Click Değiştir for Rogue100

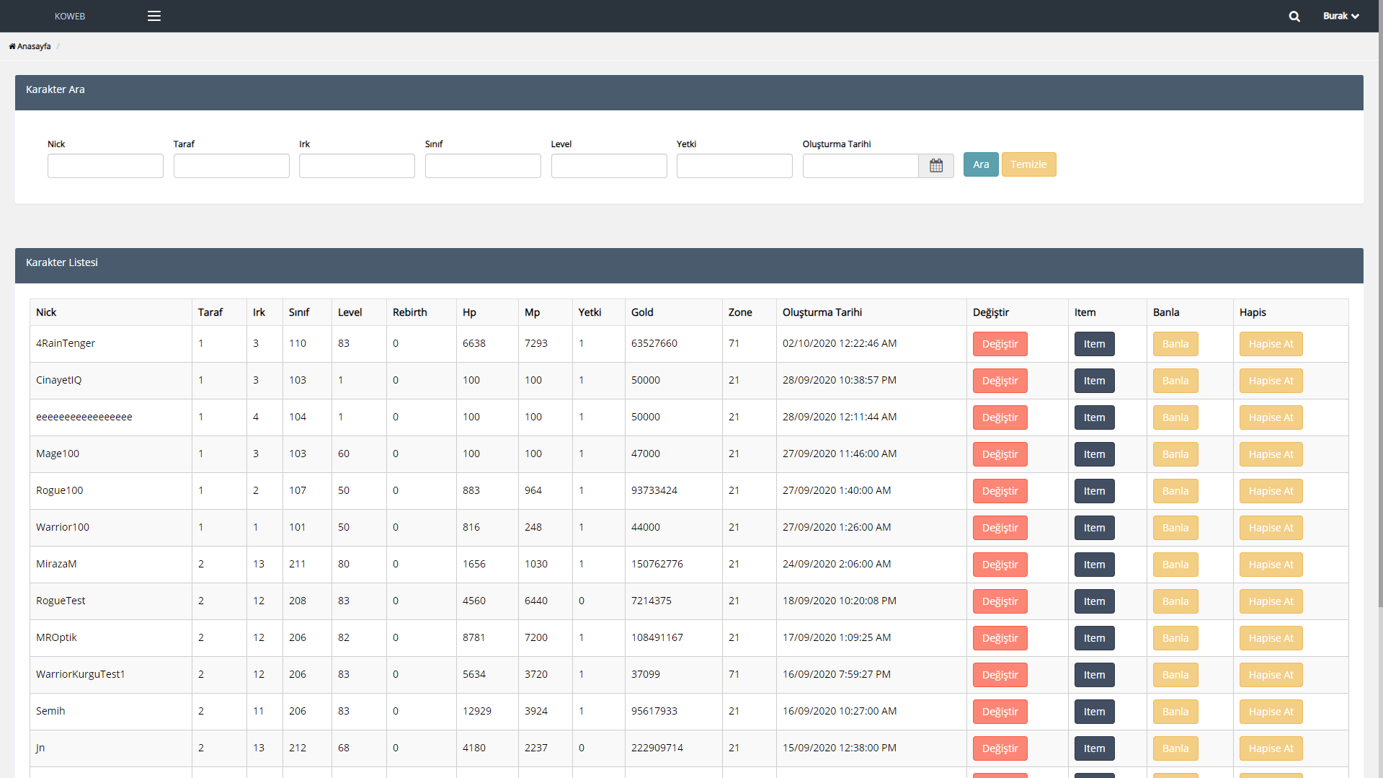click(1000, 491)
